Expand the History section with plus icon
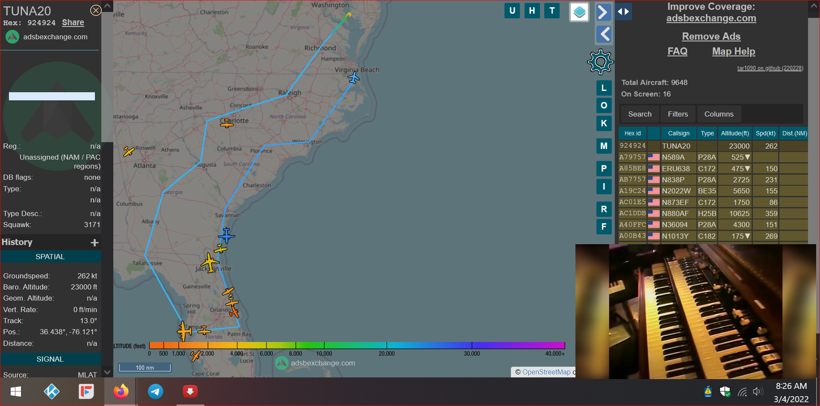The height and width of the screenshot is (406, 820). [95, 242]
